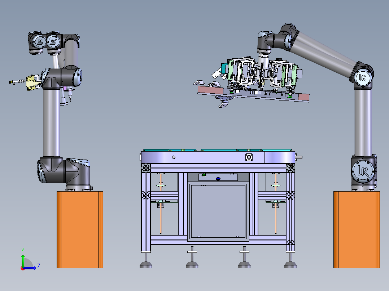
Task: Pick the UR logo cap on right robot base joint
Action: pos(362,171)
